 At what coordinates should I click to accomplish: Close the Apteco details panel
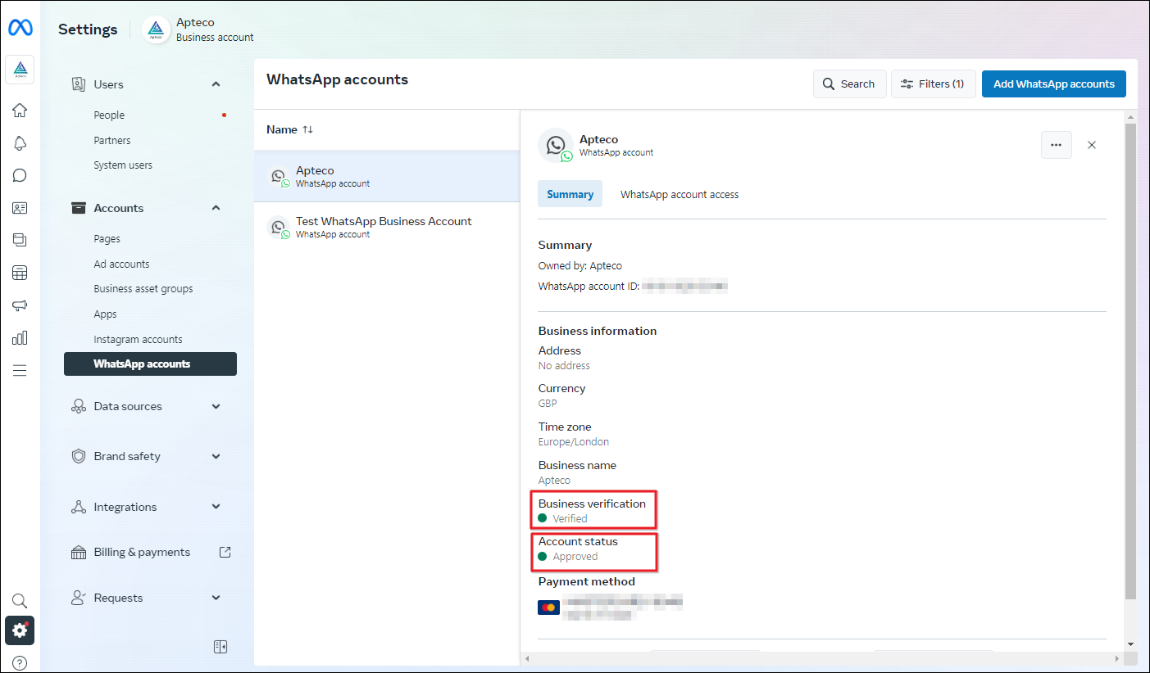(1092, 145)
